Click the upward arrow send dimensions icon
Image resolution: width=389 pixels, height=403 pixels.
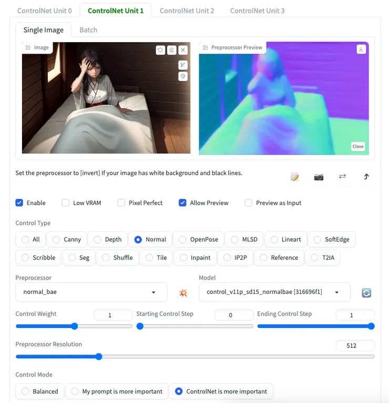(366, 177)
